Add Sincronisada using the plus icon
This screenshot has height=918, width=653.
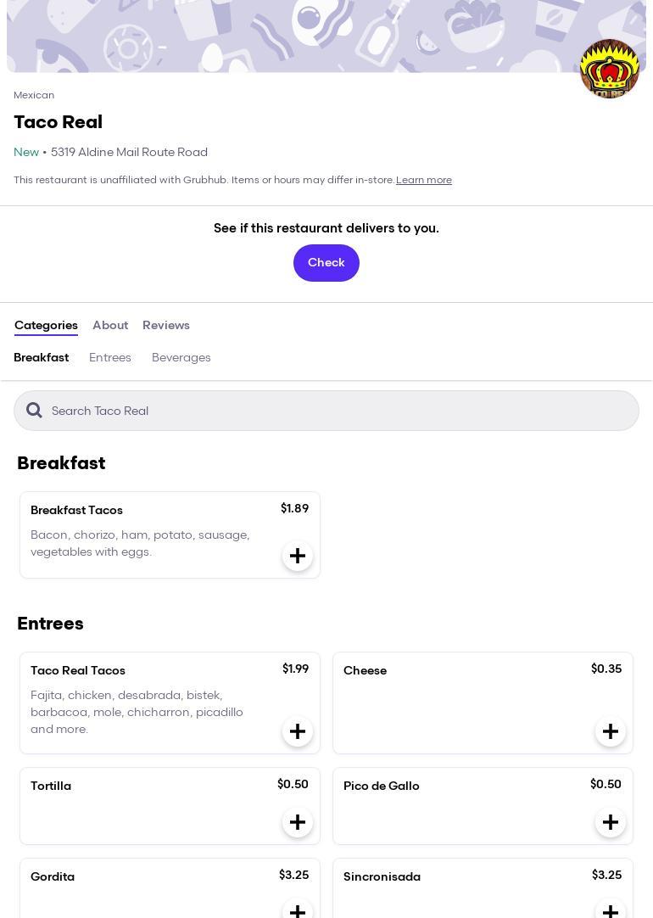coord(611,910)
